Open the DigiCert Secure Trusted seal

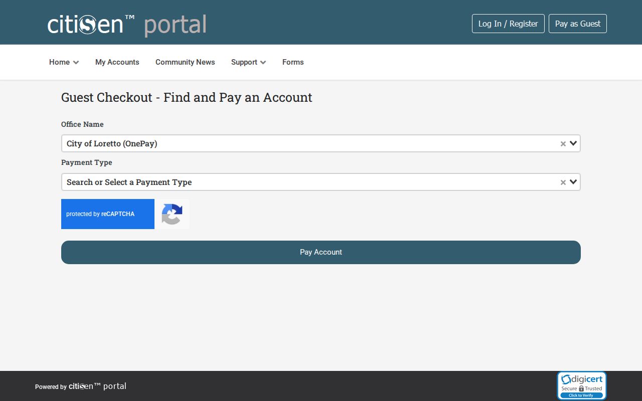point(582,385)
